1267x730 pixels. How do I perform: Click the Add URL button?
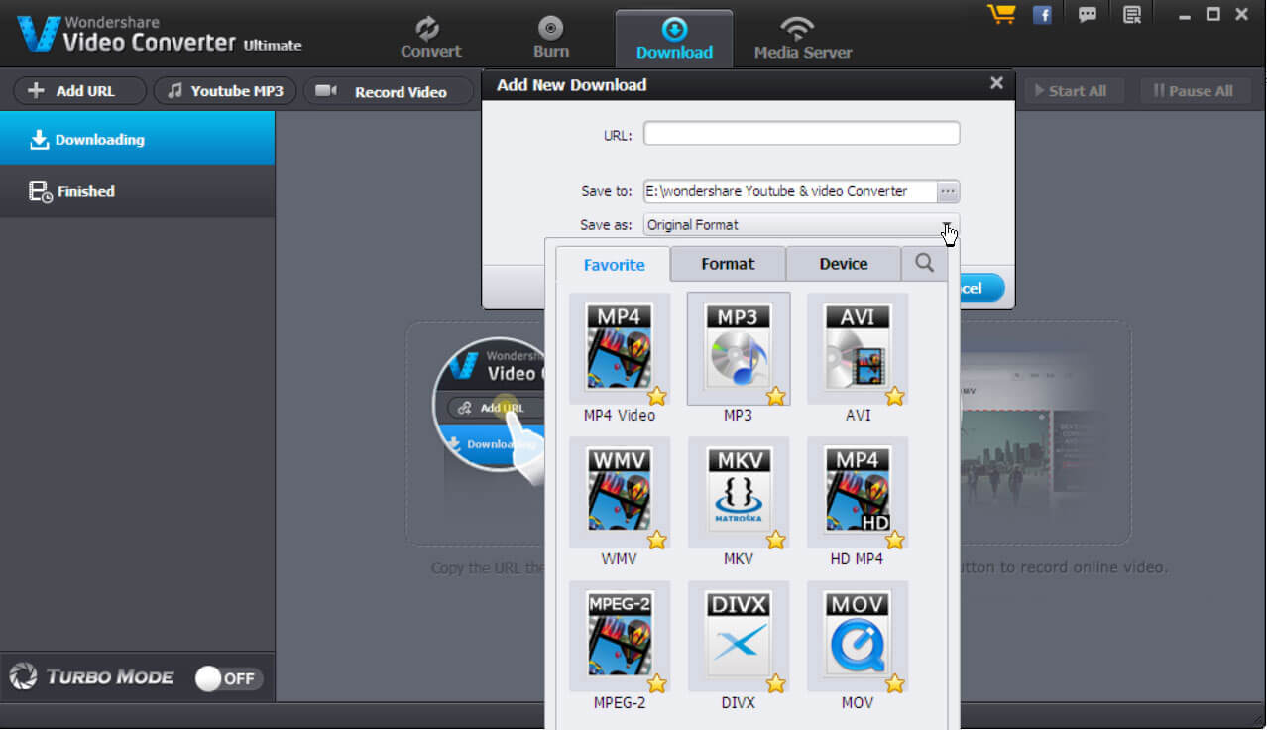pyautogui.click(x=79, y=91)
